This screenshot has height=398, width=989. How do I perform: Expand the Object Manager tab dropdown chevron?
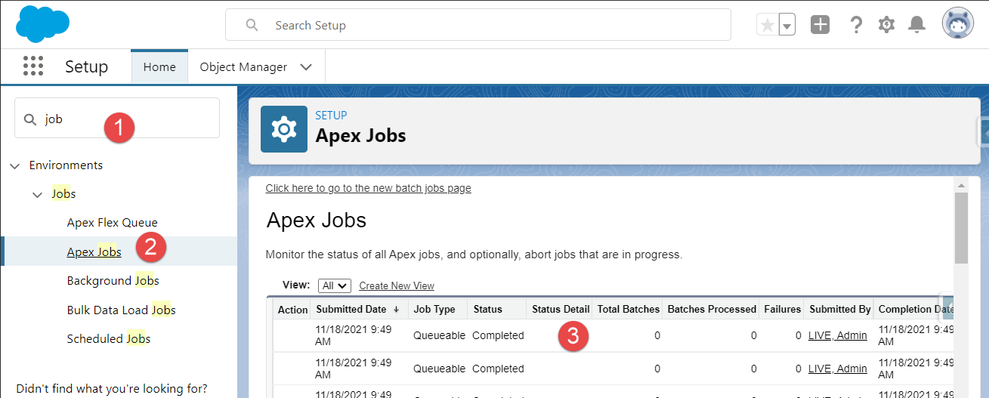coord(306,66)
